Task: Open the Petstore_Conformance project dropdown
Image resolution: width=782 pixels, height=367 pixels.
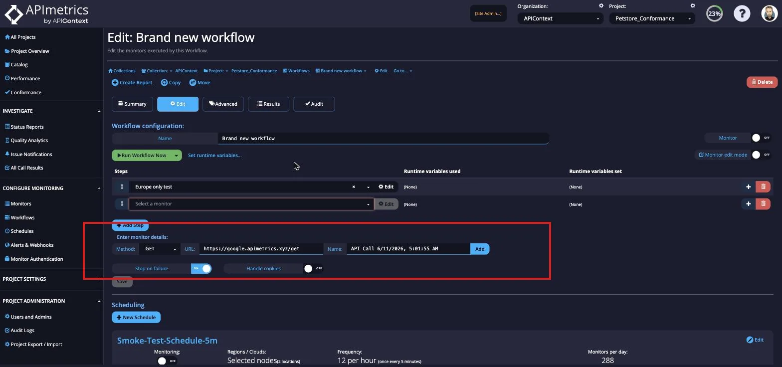Action: tap(652, 18)
